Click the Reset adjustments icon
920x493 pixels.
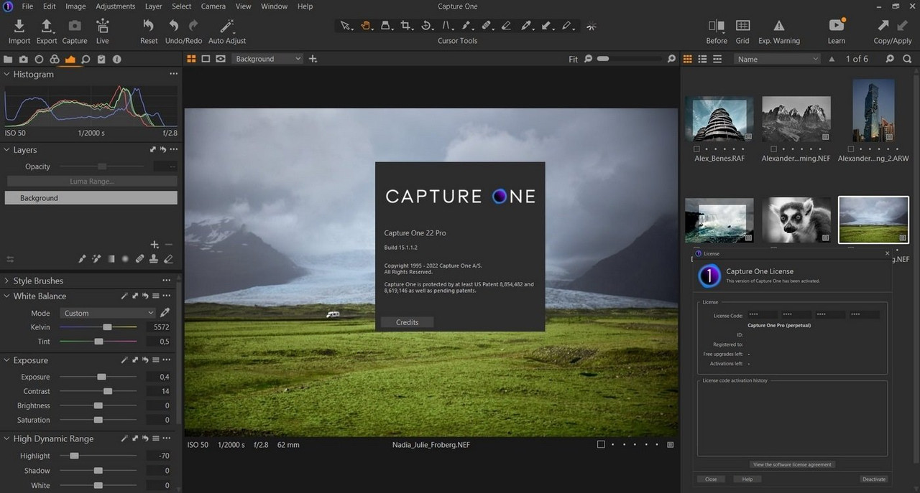coord(149,26)
